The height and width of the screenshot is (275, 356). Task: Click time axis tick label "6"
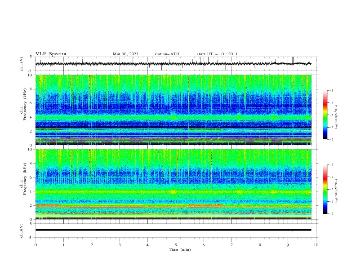coord(204,245)
